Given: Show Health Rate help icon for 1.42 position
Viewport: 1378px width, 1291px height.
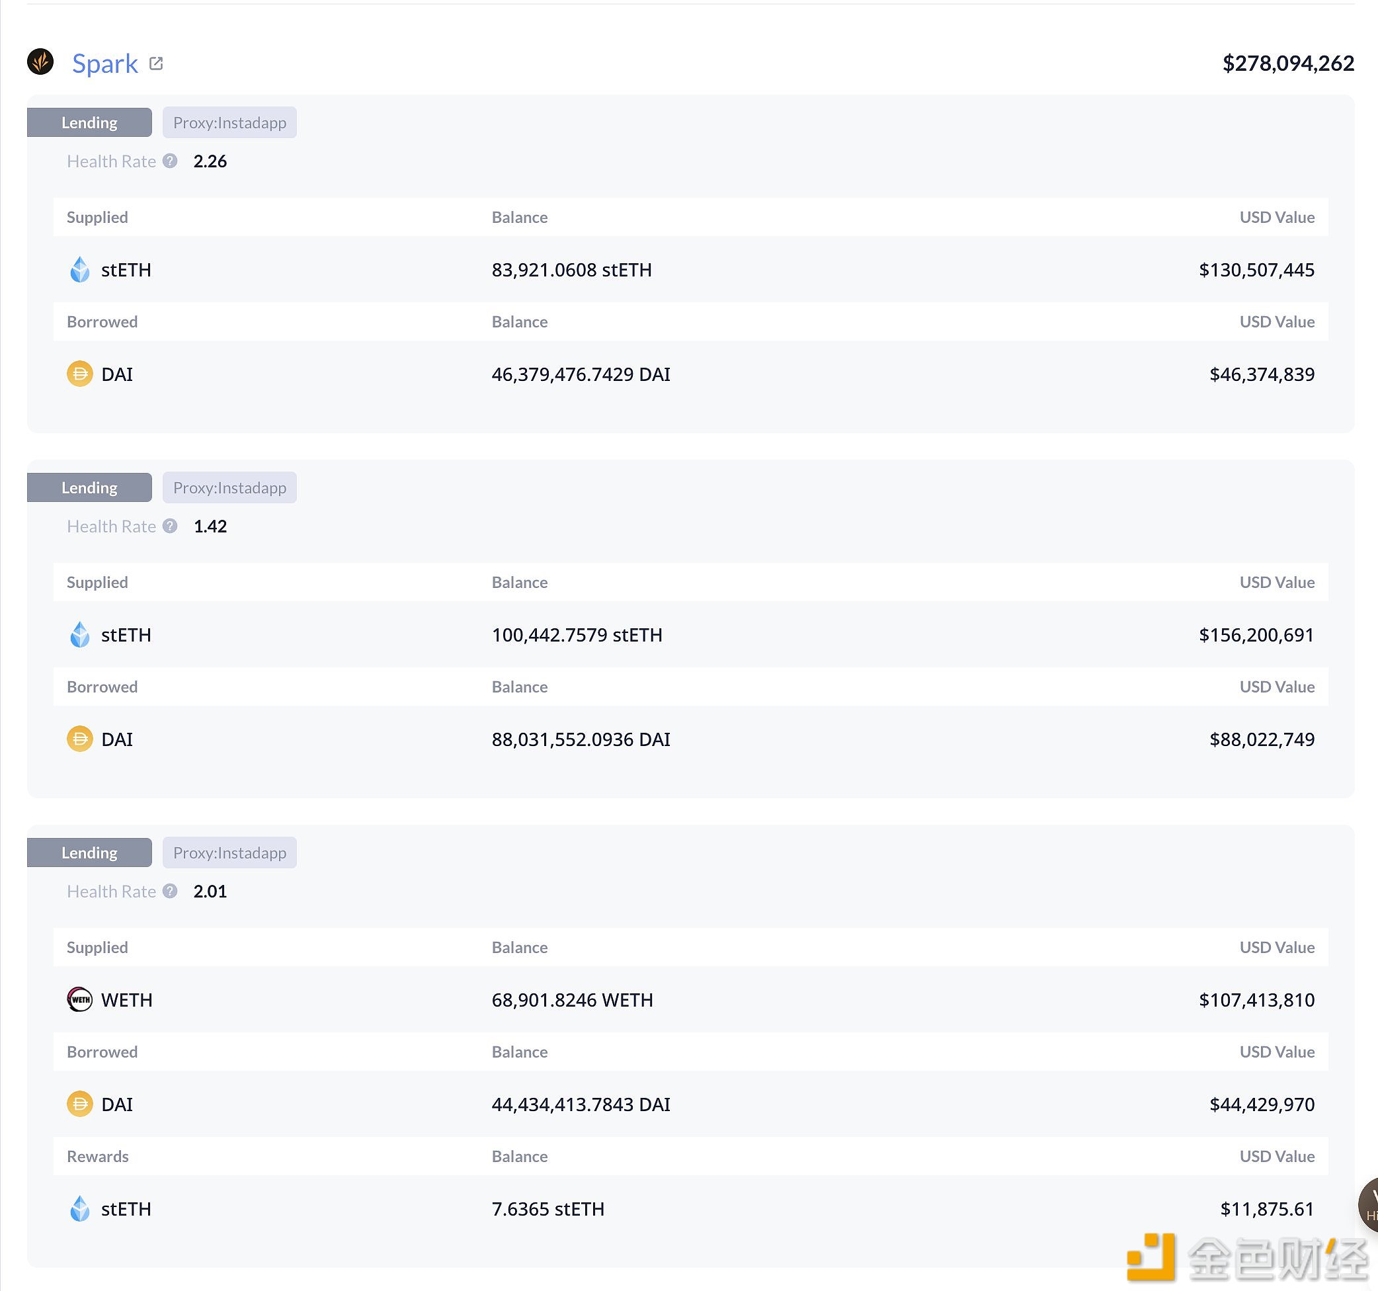Looking at the screenshot, I should tap(170, 526).
